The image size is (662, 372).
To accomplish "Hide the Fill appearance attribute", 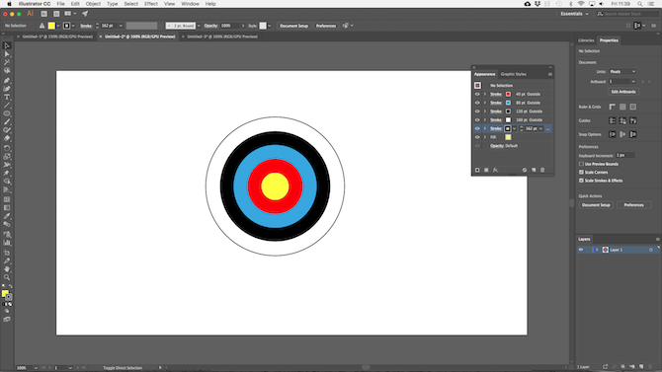I will click(x=477, y=137).
